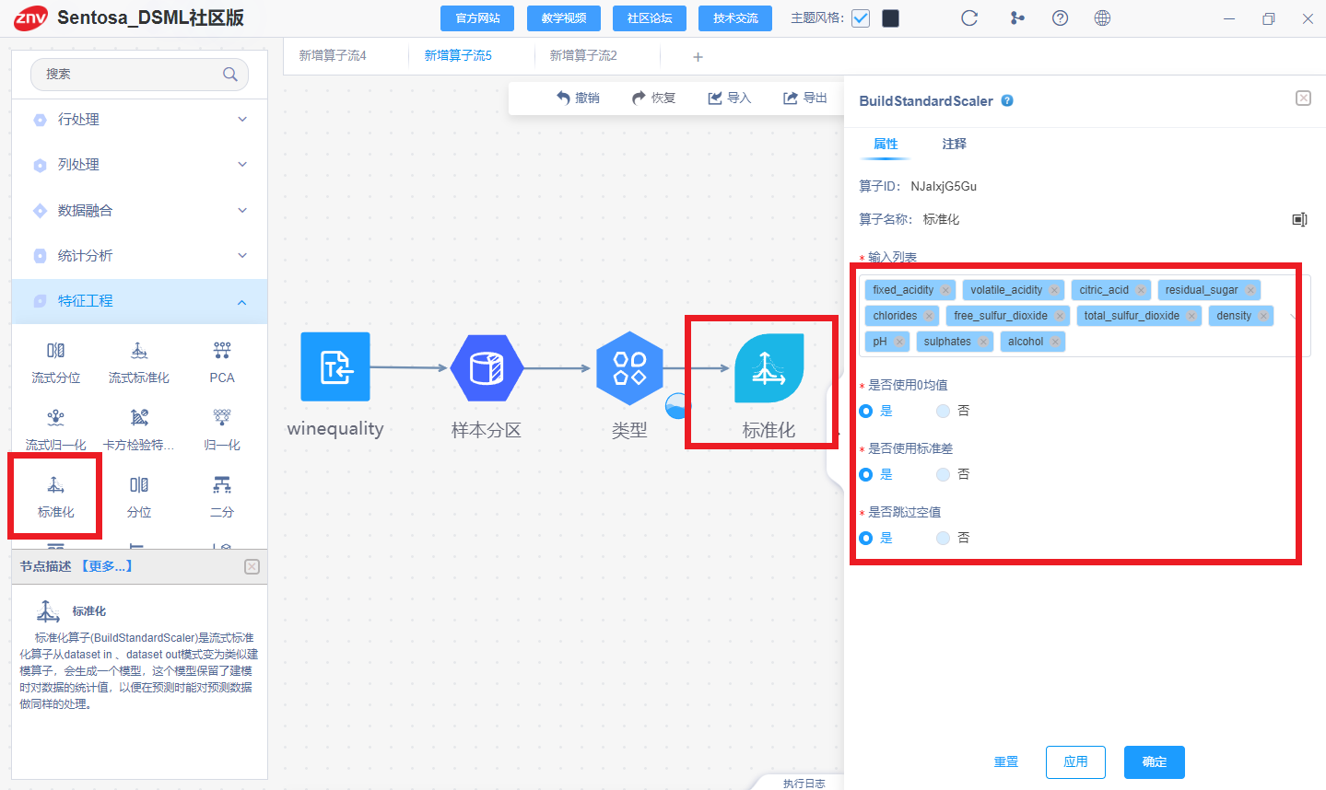Open the 属性 tab
The width and height of the screenshot is (1326, 790).
pyautogui.click(x=886, y=144)
